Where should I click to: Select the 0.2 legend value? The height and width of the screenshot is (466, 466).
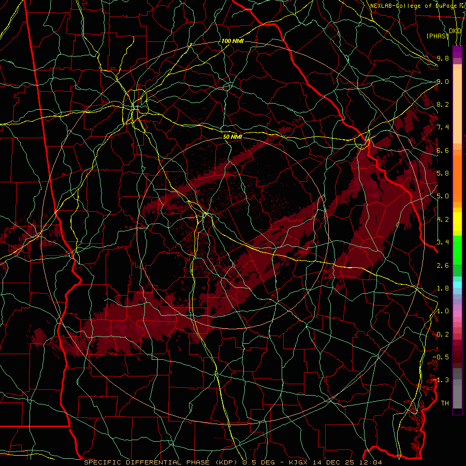pos(443,334)
